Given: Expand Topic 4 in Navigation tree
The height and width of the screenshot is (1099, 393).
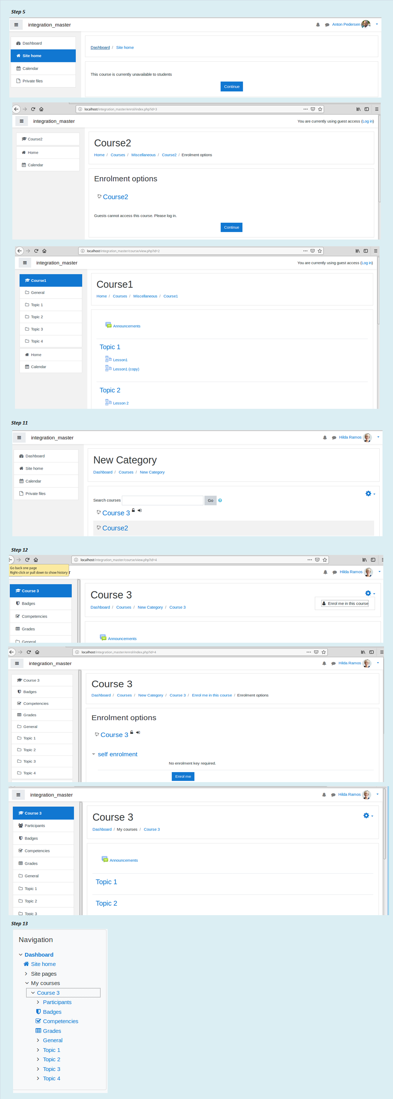Looking at the screenshot, I should click(x=38, y=1078).
